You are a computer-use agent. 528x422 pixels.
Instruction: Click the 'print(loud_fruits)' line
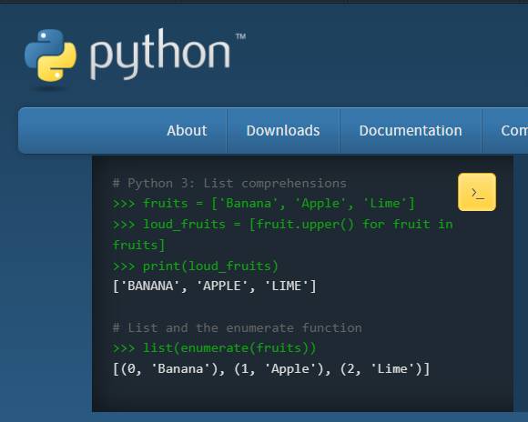tap(196, 266)
